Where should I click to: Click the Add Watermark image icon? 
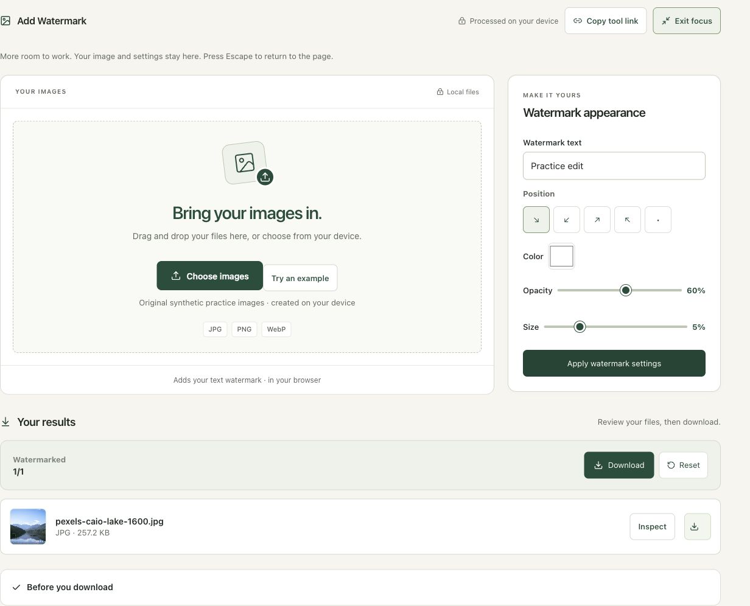5,21
